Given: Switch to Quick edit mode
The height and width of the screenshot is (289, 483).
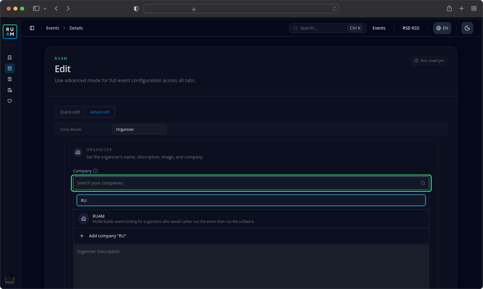Looking at the screenshot, I should click(70, 112).
